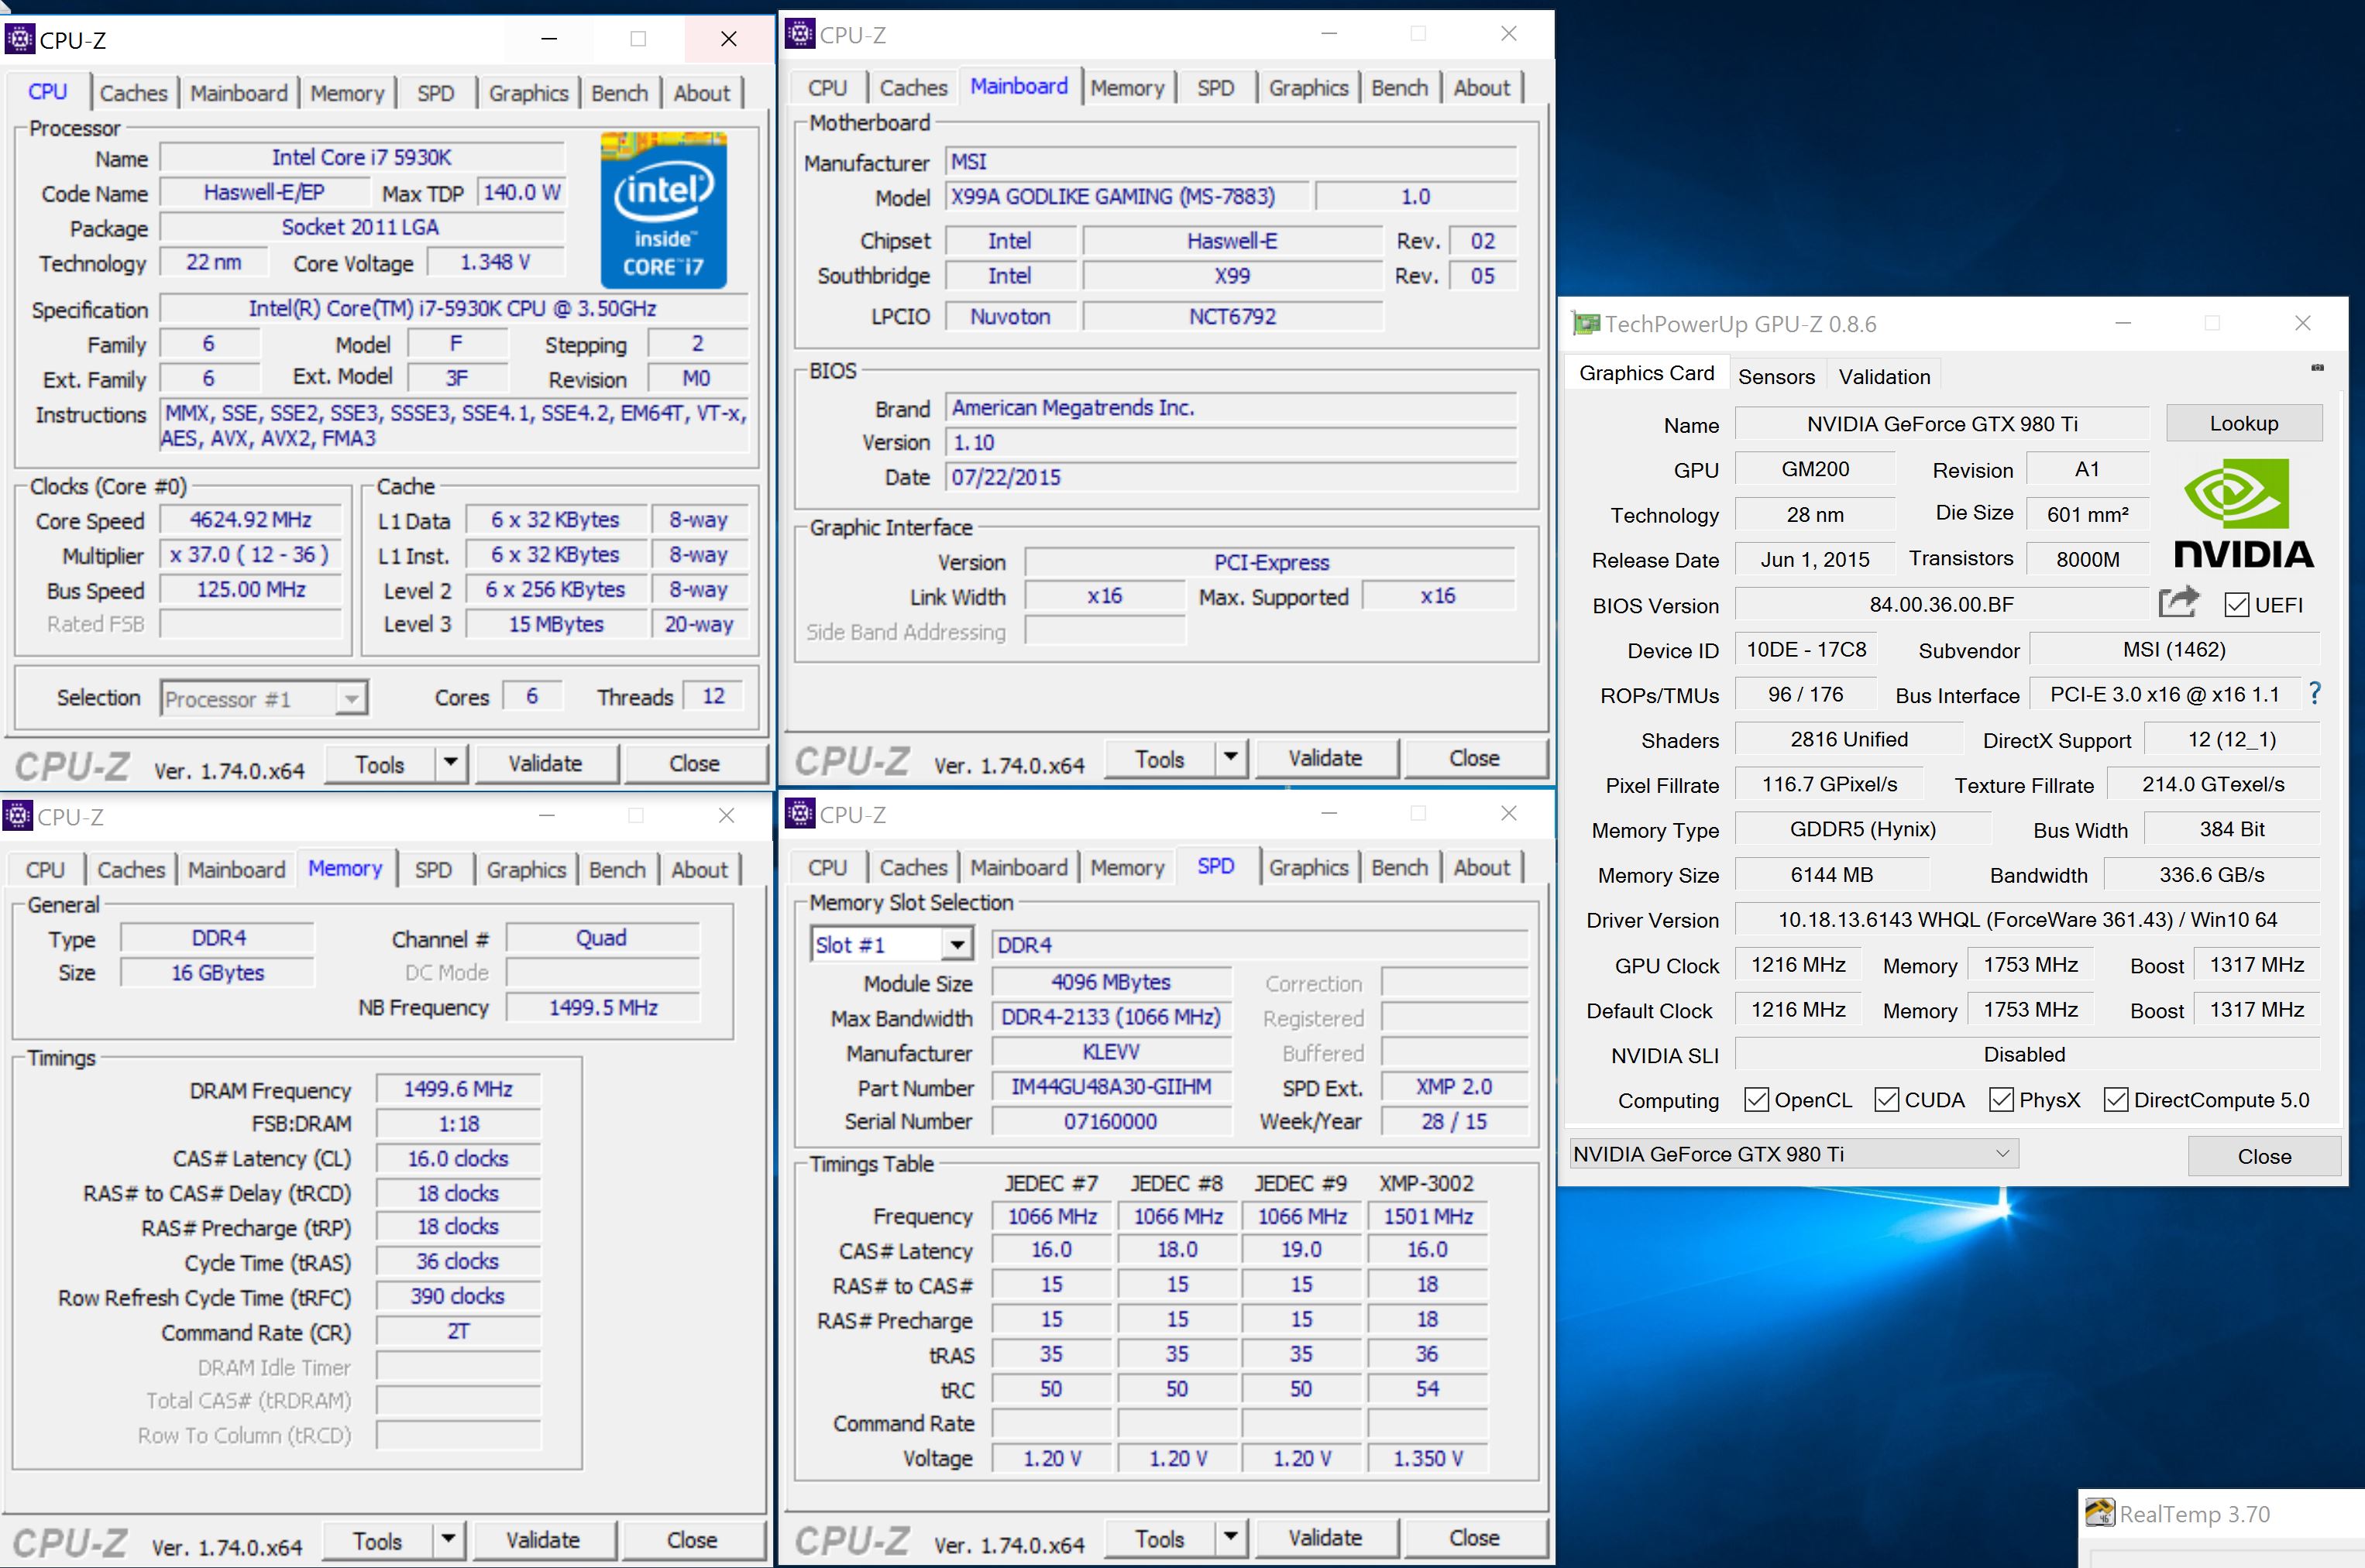Select the Mainboard tab in SPD window

tap(1019, 867)
